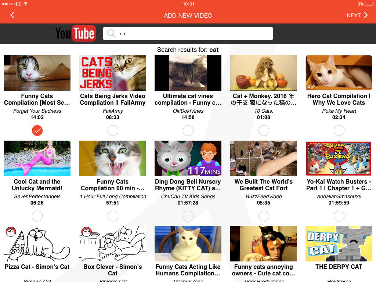Open Ding Dong Bell 117 mins thumbnail
Screen dimensions: 376x282
coord(188,159)
